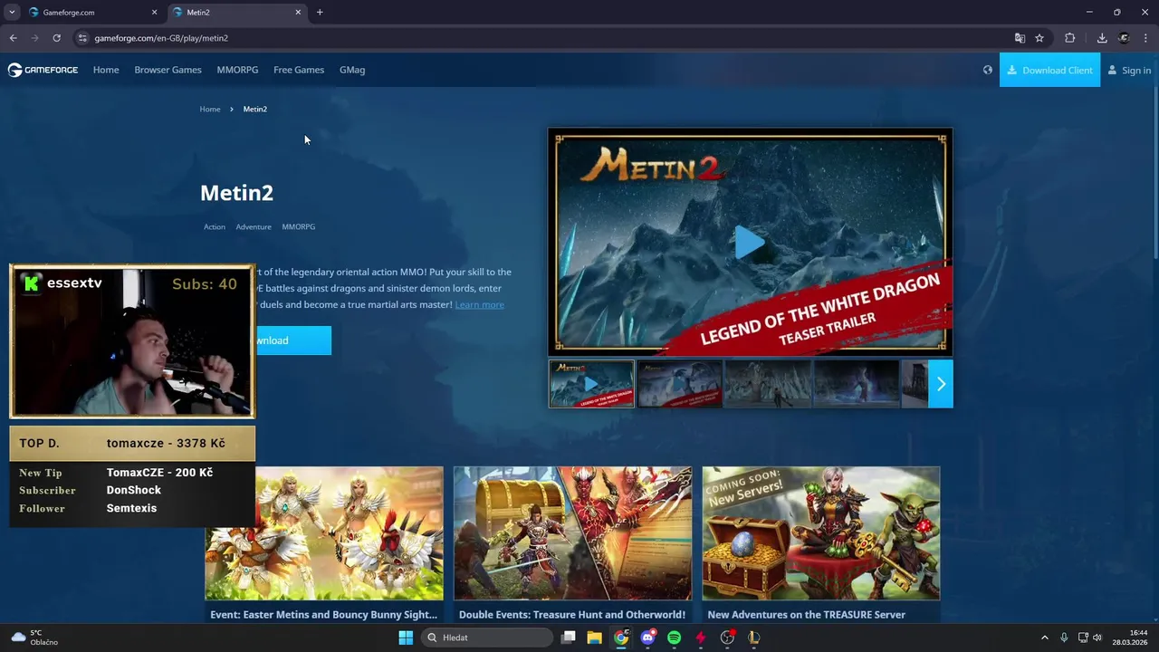1159x652 pixels.
Task: Open the Windows Start menu
Action: coord(406,638)
